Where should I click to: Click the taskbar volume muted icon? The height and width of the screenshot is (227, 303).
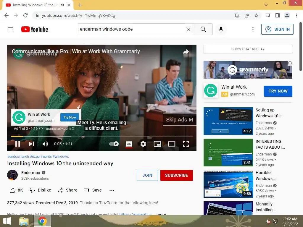tap(268, 221)
